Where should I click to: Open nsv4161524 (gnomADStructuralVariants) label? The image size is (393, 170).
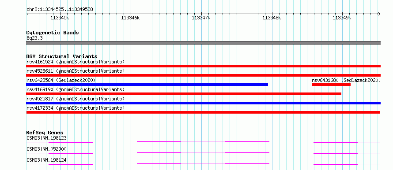point(76,62)
